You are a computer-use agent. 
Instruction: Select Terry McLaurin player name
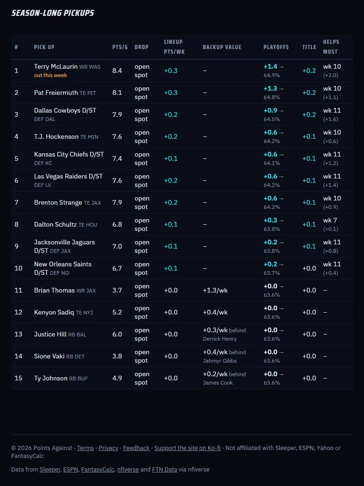click(56, 67)
